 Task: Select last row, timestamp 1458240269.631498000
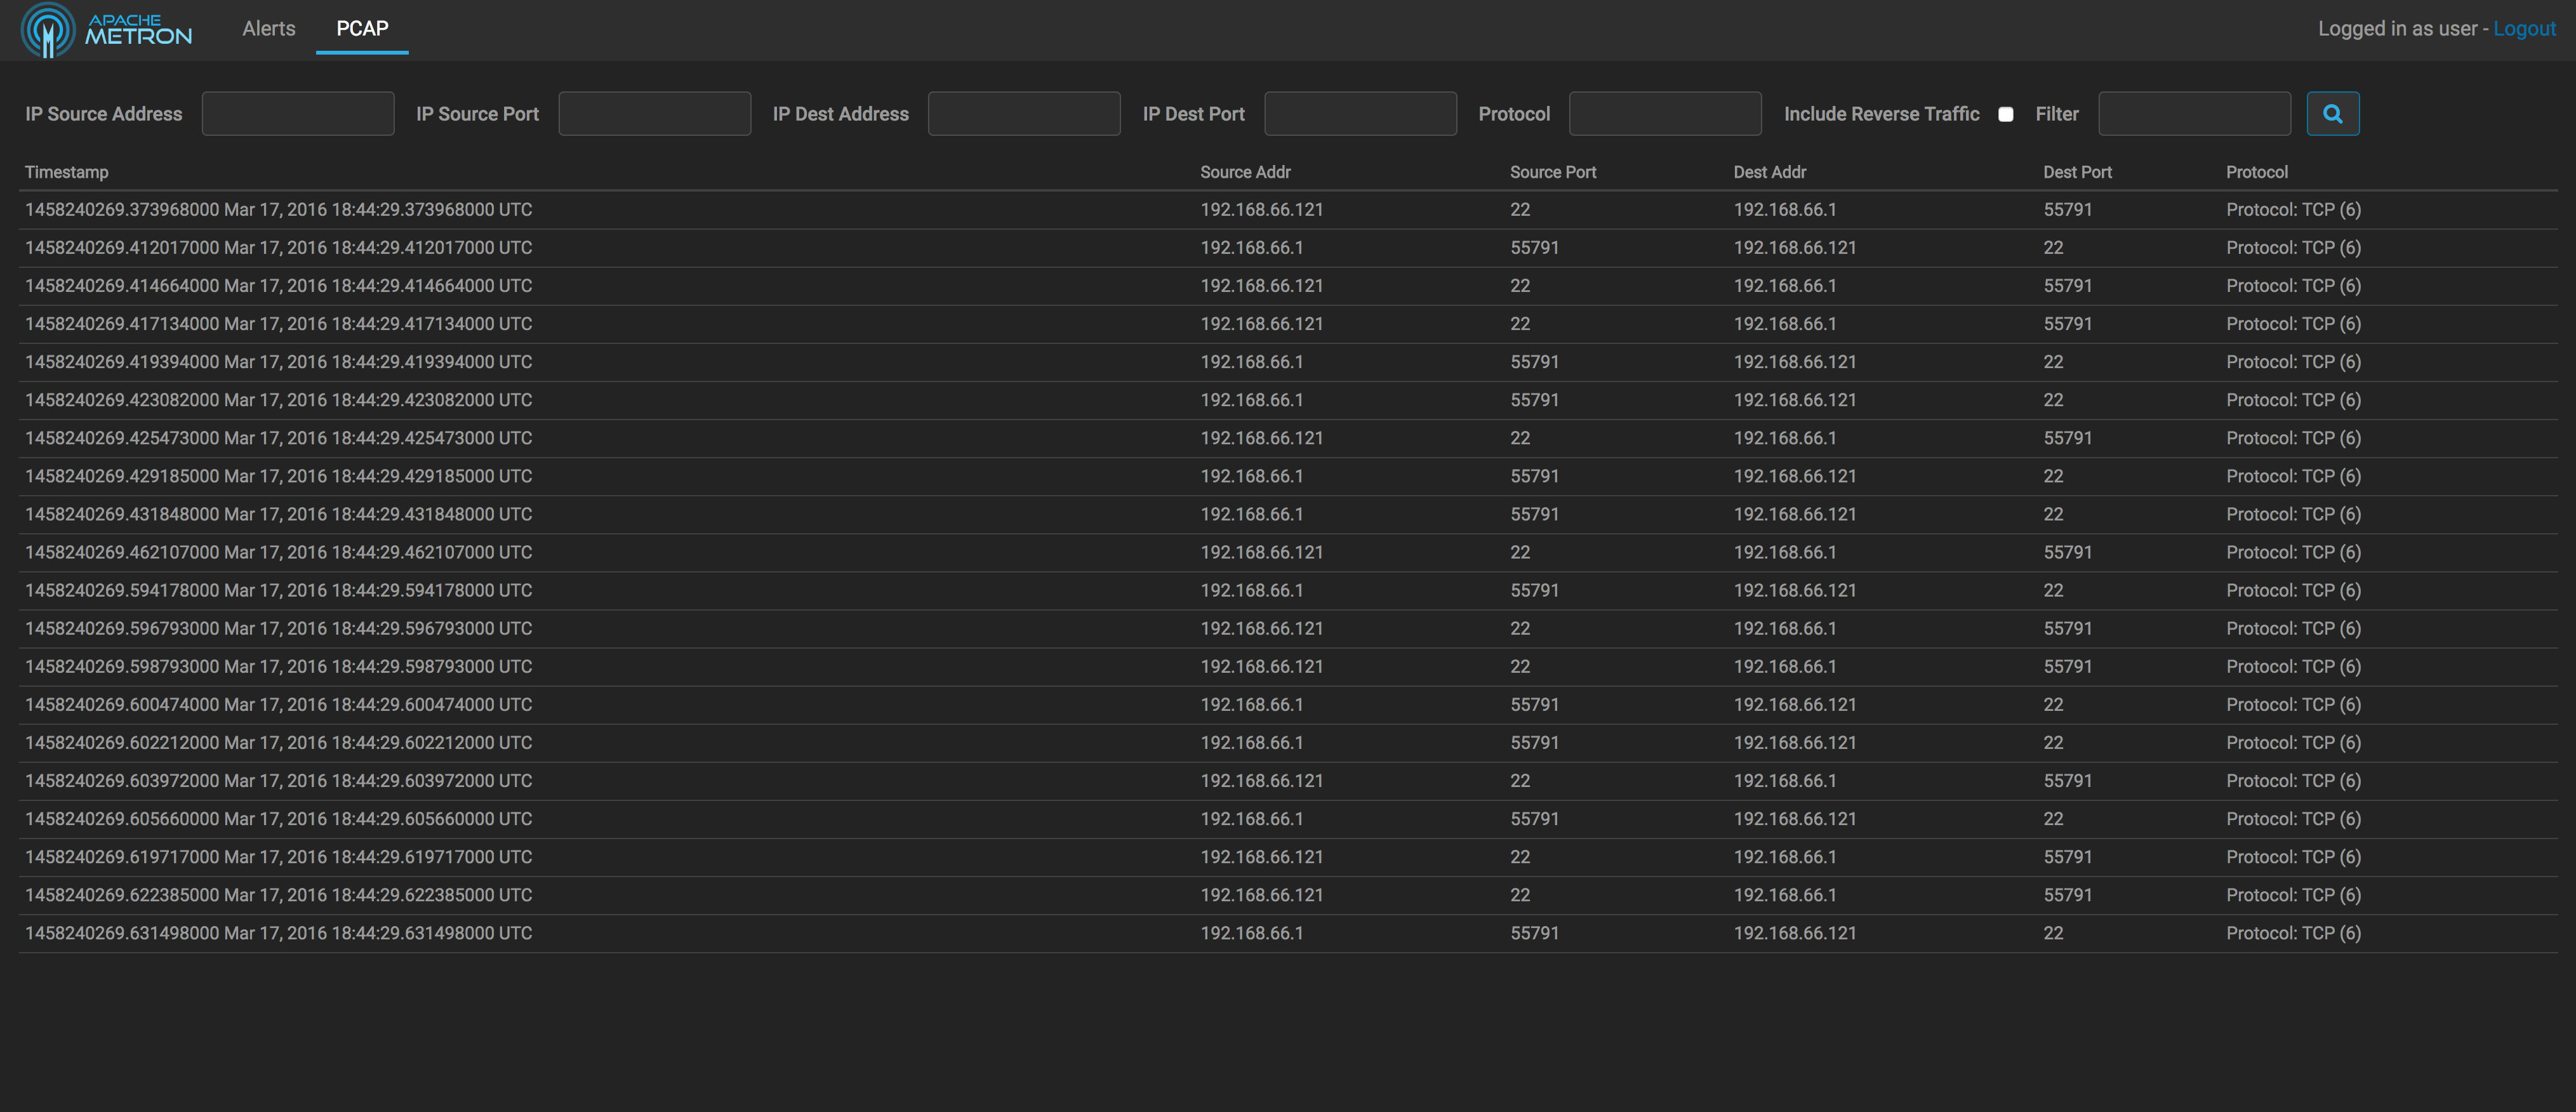278,933
